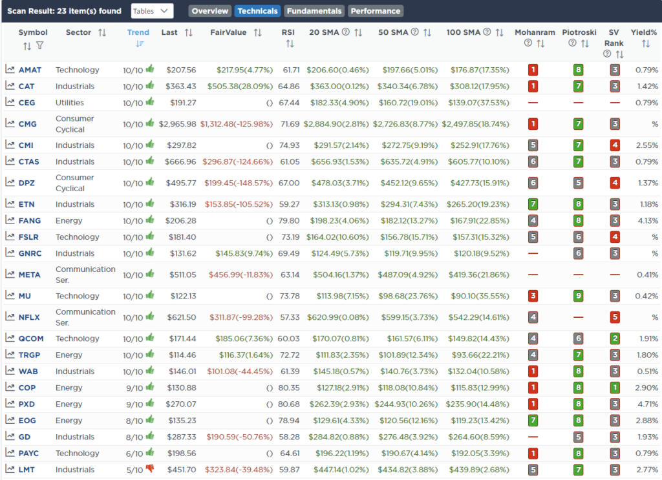The height and width of the screenshot is (480, 662).
Task: Sort by 20 SMA arrows
Action: tap(358, 32)
